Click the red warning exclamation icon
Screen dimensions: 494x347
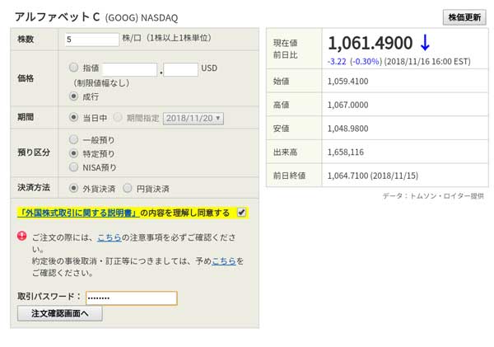click(x=21, y=237)
